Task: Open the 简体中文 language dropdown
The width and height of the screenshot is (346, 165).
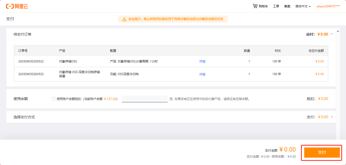Action: pyautogui.click(x=303, y=6)
